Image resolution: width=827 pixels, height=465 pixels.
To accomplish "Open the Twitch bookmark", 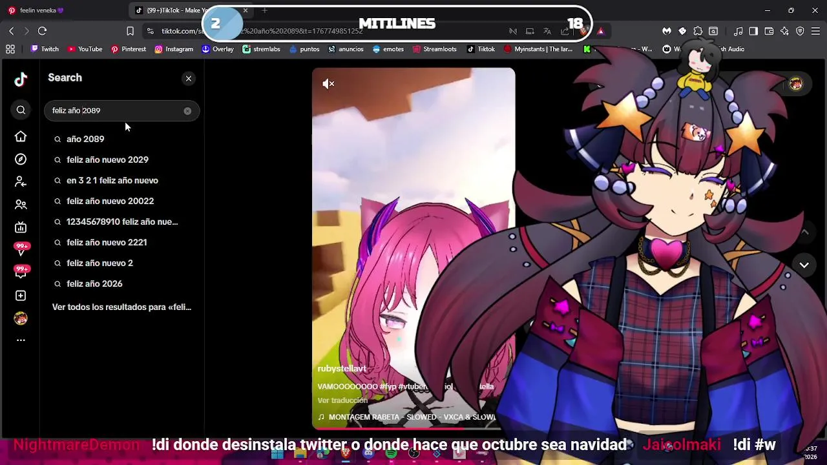I will [45, 49].
